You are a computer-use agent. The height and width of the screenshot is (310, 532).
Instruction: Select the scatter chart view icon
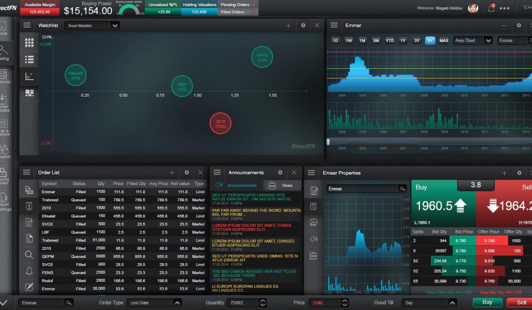tap(29, 76)
